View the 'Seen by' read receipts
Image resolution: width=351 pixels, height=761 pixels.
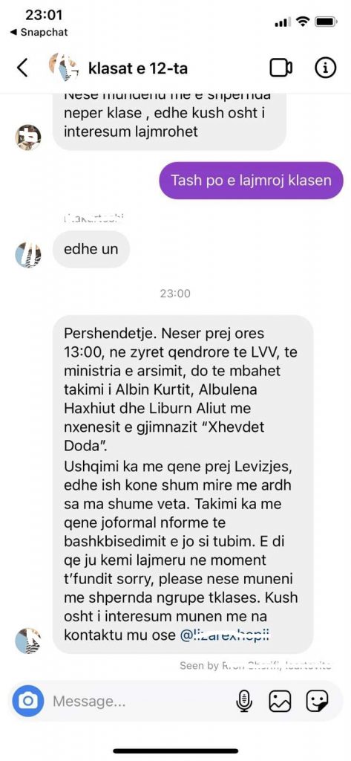tap(255, 666)
